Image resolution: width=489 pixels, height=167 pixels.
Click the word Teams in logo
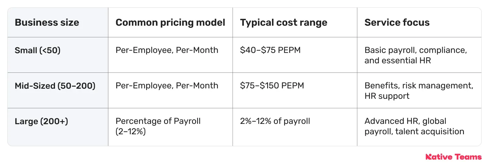[x=468, y=157]
